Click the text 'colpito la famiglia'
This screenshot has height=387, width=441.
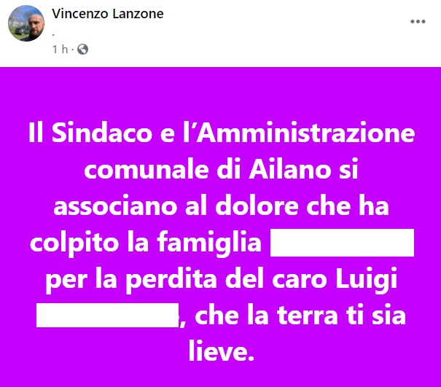click(146, 243)
